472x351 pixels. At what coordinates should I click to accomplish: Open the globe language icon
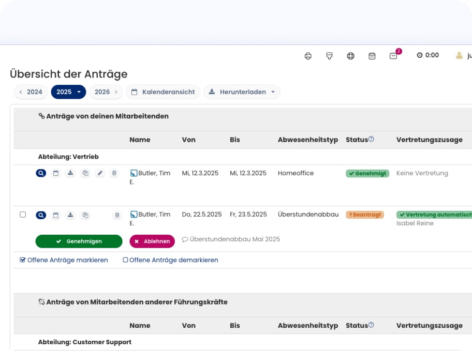350,56
